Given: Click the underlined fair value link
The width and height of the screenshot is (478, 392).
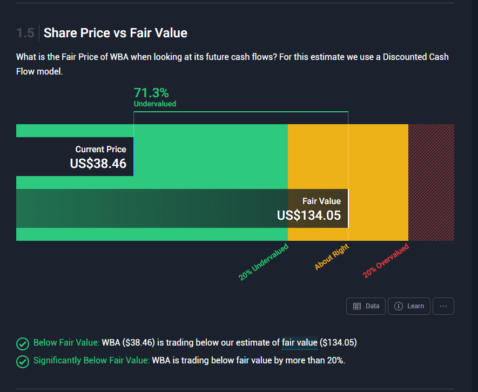Looking at the screenshot, I should tap(299, 342).
